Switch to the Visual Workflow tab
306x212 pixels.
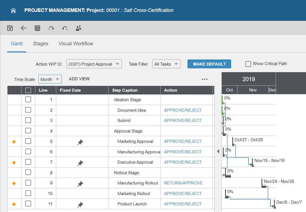(x=76, y=44)
